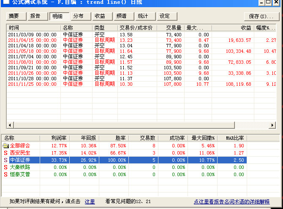
Task: Click the left scroll arrow of detail table
Action: (x=10, y=125)
